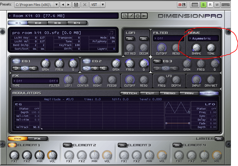238x166 pixels.
Task: Select EQ1 high shelf filter shape
Action: tap(33, 68)
